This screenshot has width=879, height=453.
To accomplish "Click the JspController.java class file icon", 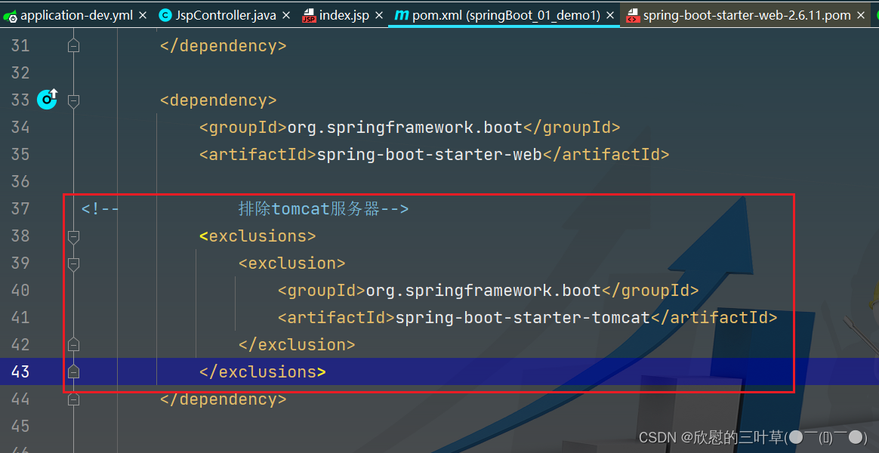I will [x=165, y=16].
